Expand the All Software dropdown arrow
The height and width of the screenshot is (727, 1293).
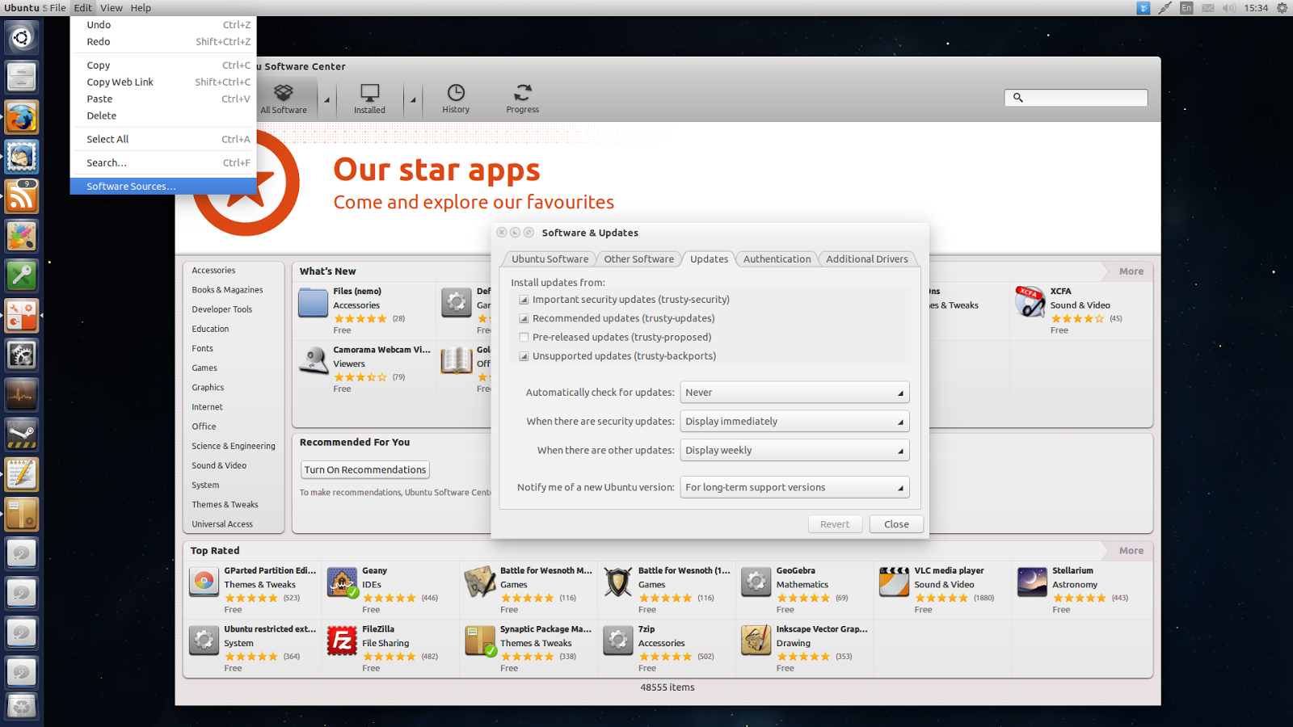coord(327,100)
